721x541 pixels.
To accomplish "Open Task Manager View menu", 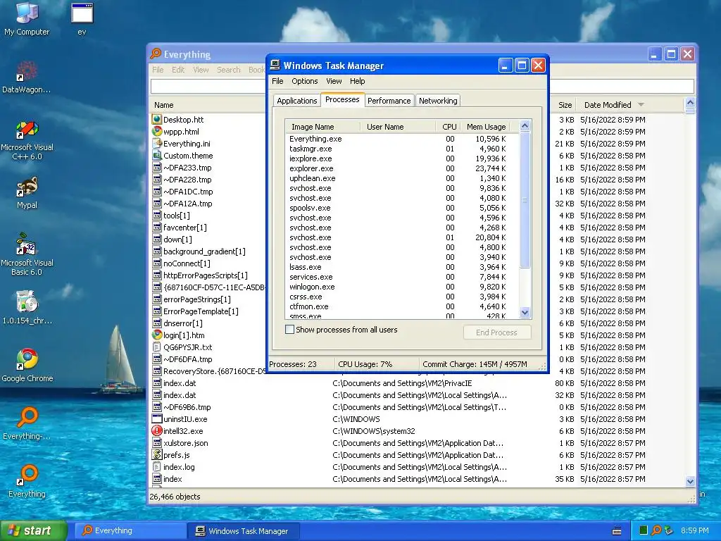I will click(334, 81).
